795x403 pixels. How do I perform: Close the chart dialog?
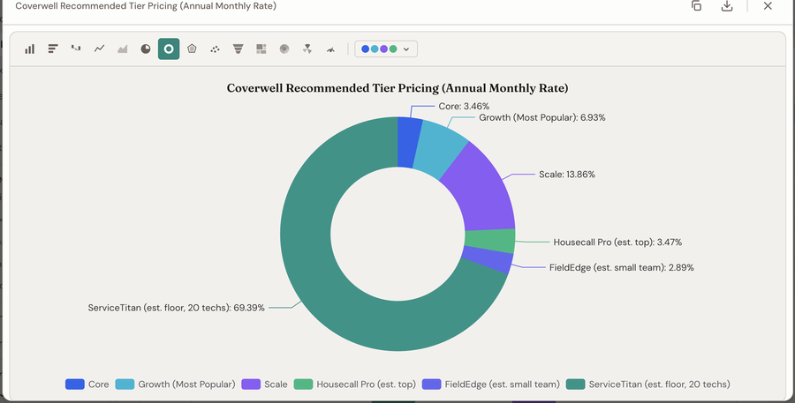[x=768, y=6]
